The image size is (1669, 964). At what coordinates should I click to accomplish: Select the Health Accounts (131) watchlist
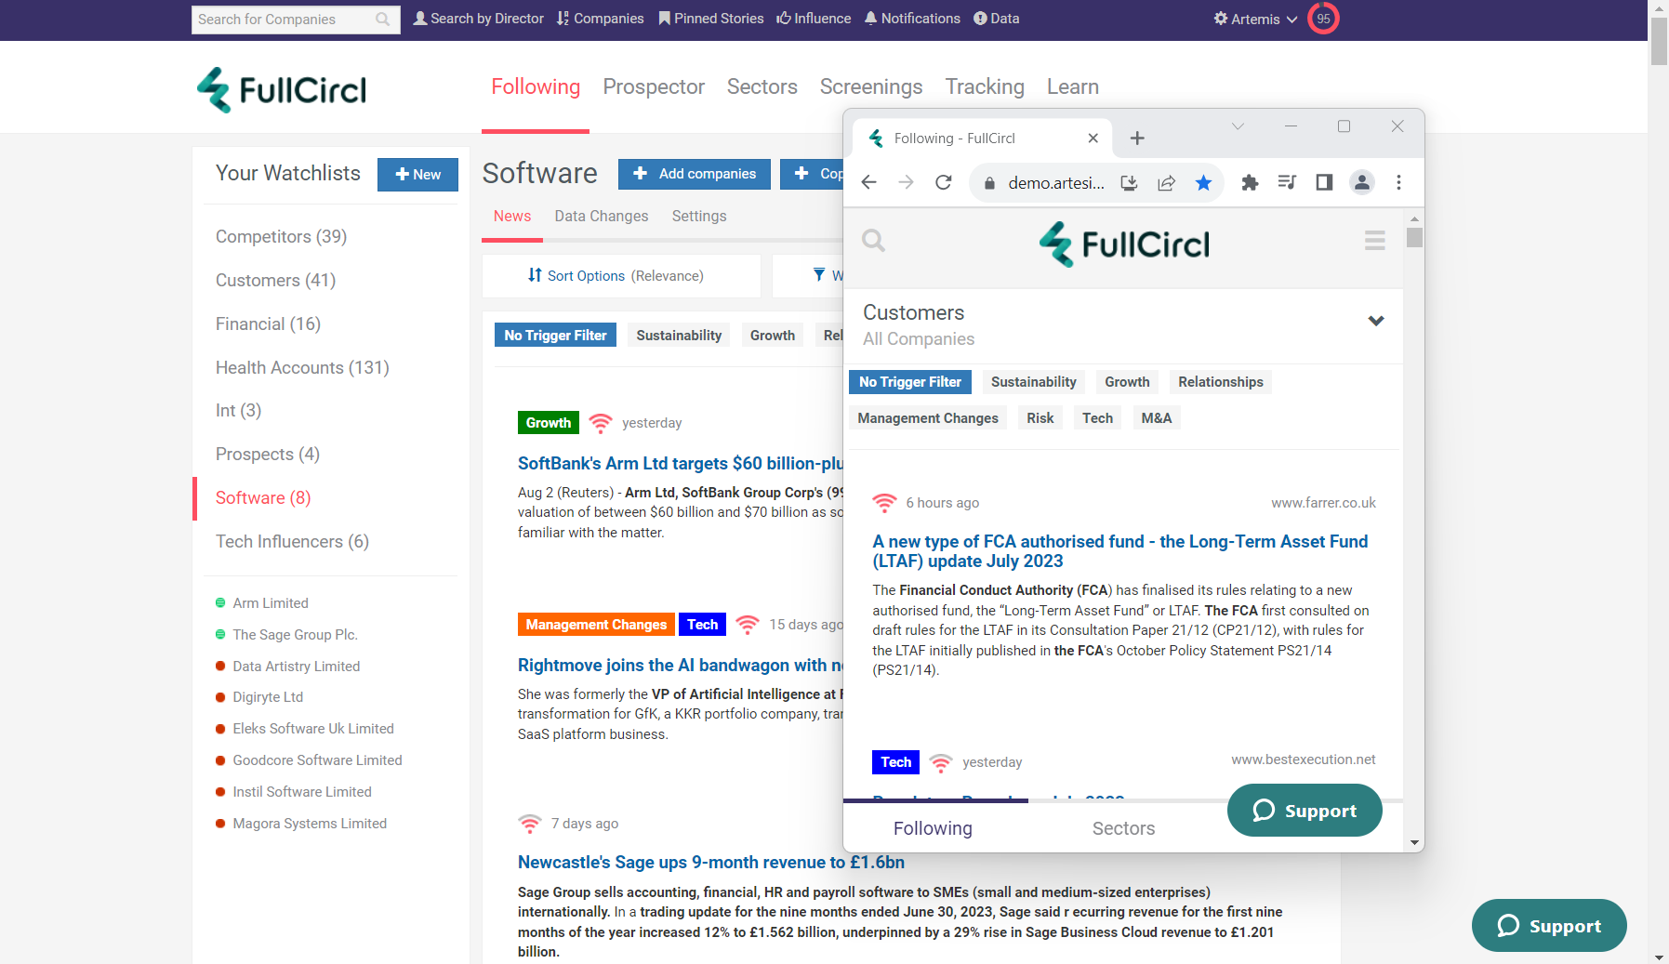tap(302, 367)
